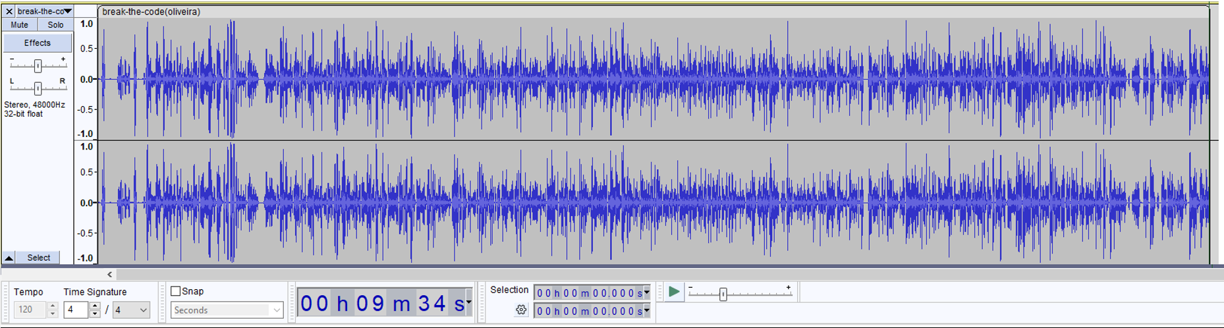Click the lower channel waveform of the clip
The image size is (1224, 328).
click(654, 203)
